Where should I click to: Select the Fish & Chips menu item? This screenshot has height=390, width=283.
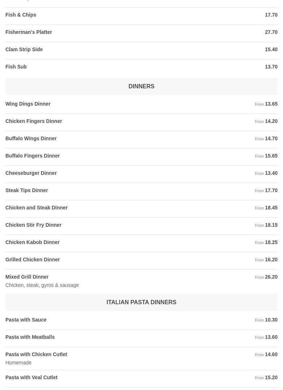pos(21,15)
